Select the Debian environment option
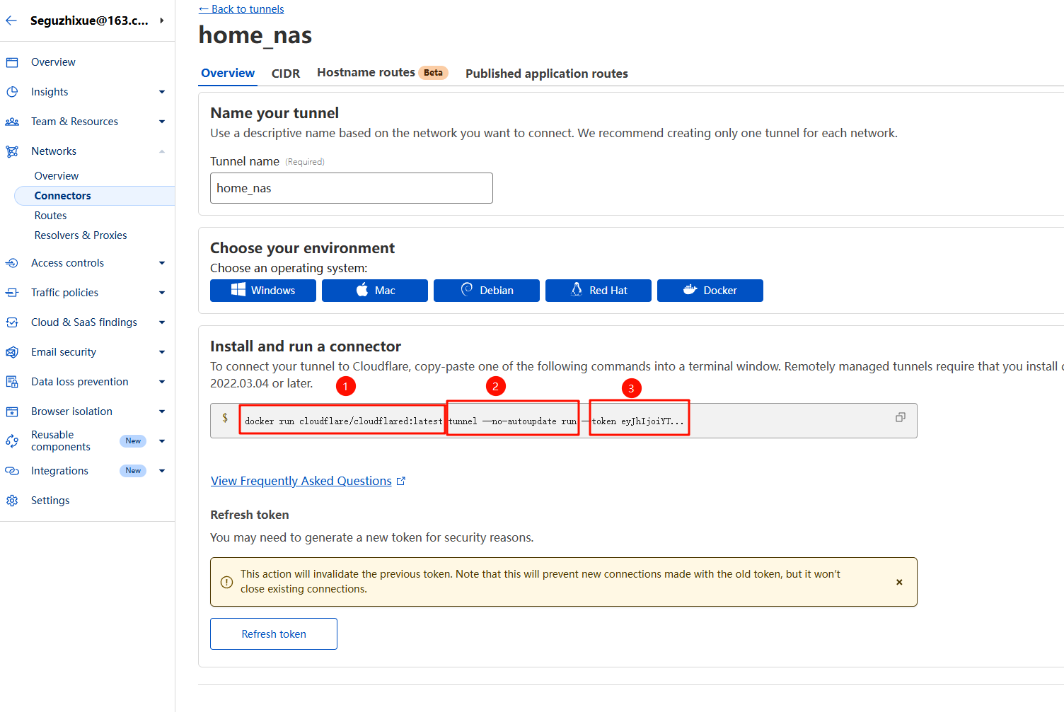Viewport: 1064px width, 712px height. tap(486, 291)
